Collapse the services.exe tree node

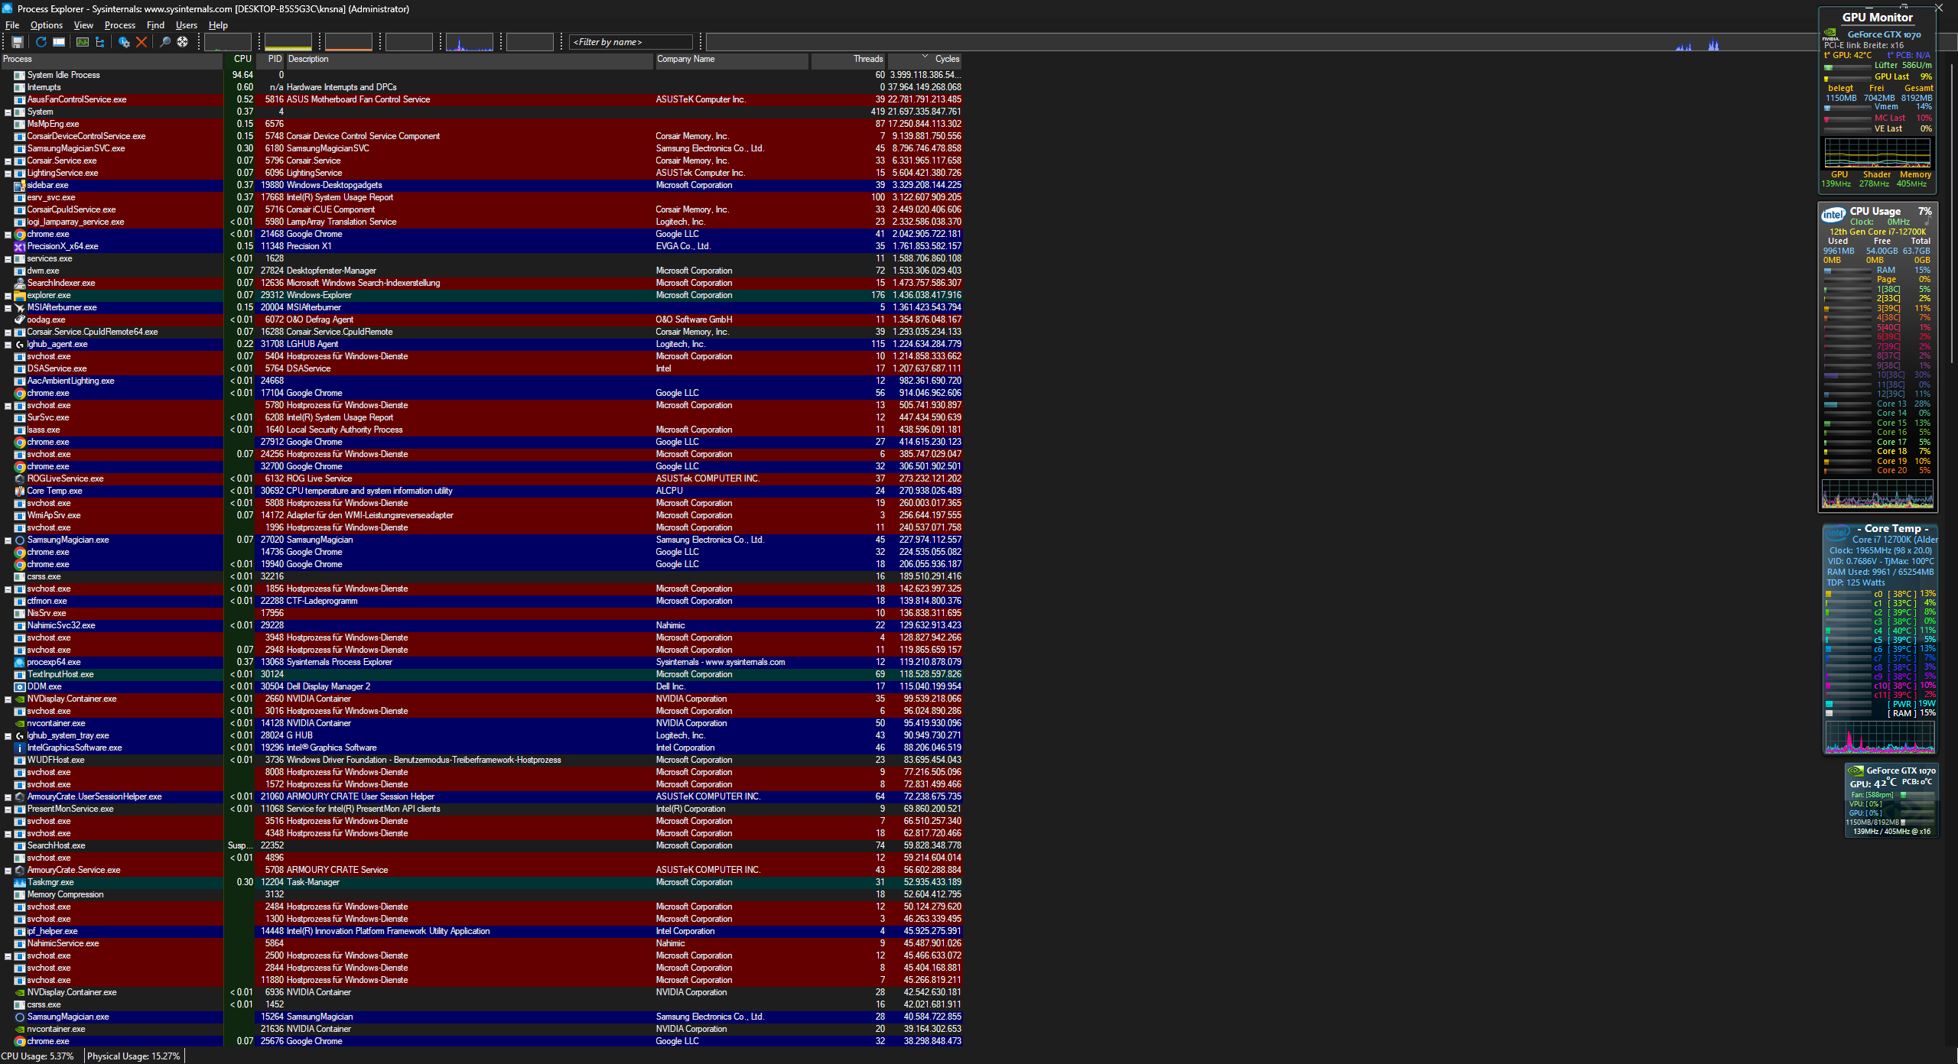pyautogui.click(x=7, y=258)
